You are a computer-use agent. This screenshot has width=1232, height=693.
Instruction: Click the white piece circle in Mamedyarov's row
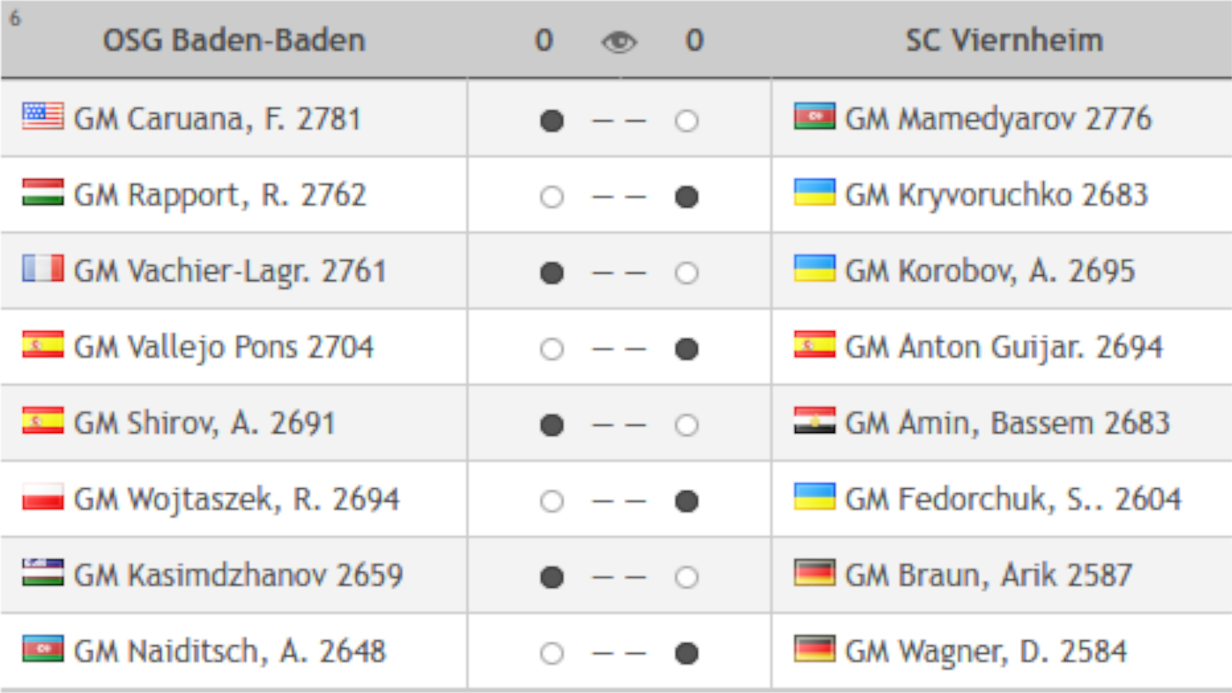pyautogui.click(x=687, y=121)
